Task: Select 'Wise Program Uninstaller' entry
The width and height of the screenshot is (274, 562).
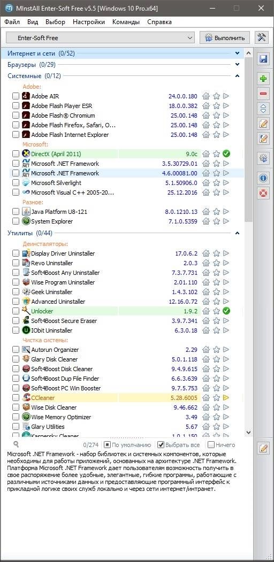Action: [63, 282]
